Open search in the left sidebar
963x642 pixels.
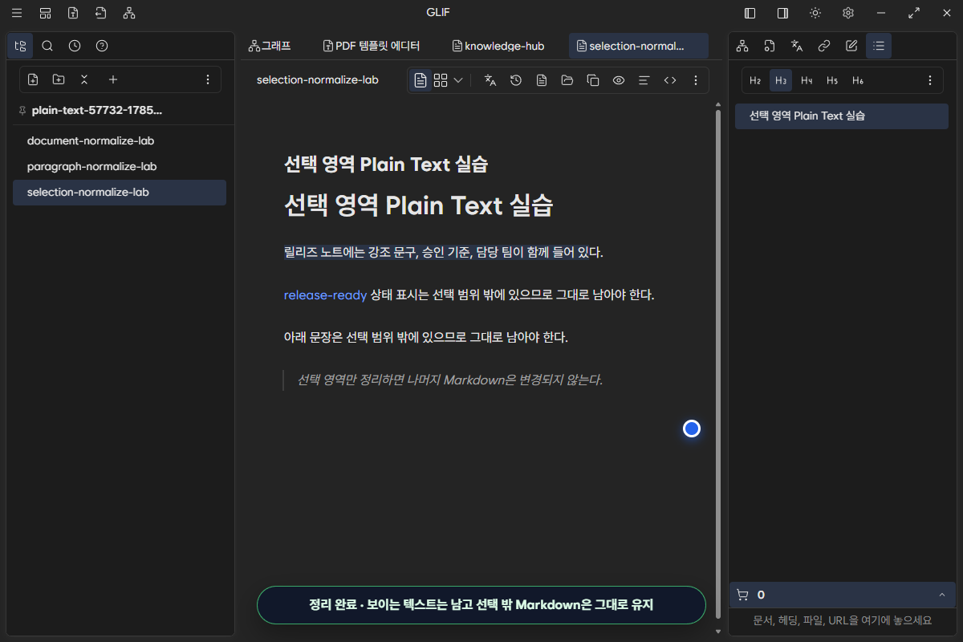47,46
